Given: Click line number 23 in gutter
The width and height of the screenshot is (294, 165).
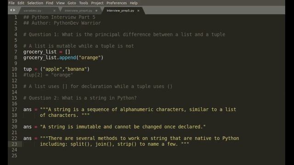Looking at the screenshot, I should [x=14, y=144].
